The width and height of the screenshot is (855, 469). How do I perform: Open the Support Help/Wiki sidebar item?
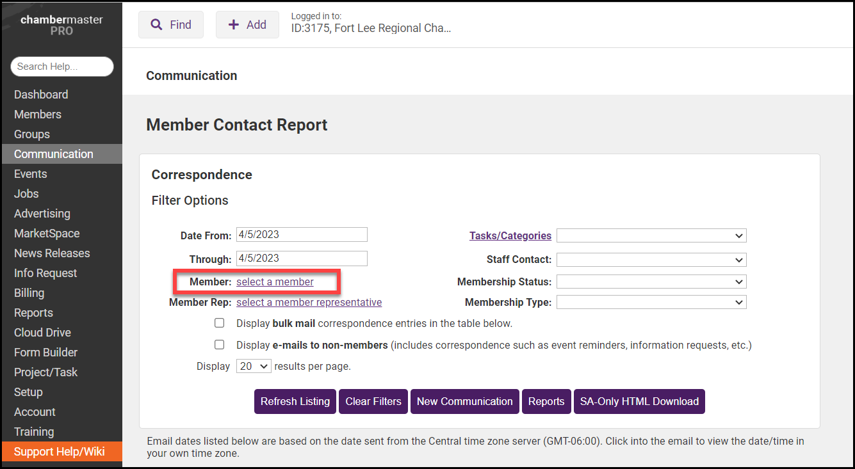tap(60, 452)
